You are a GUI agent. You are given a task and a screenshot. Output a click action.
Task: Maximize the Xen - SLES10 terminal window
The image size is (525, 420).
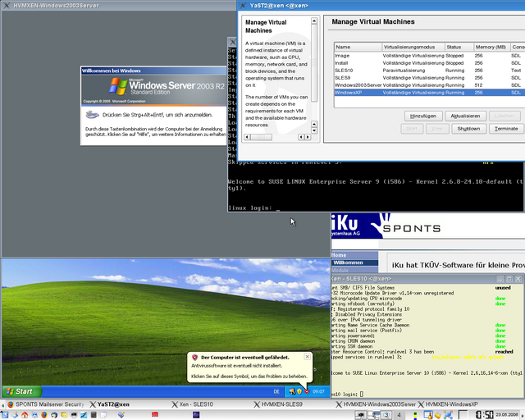(x=509, y=279)
